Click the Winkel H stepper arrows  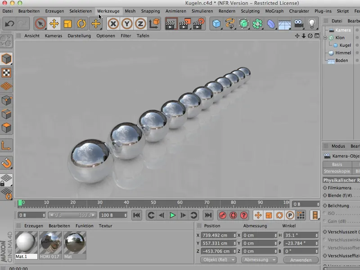tap(317, 235)
